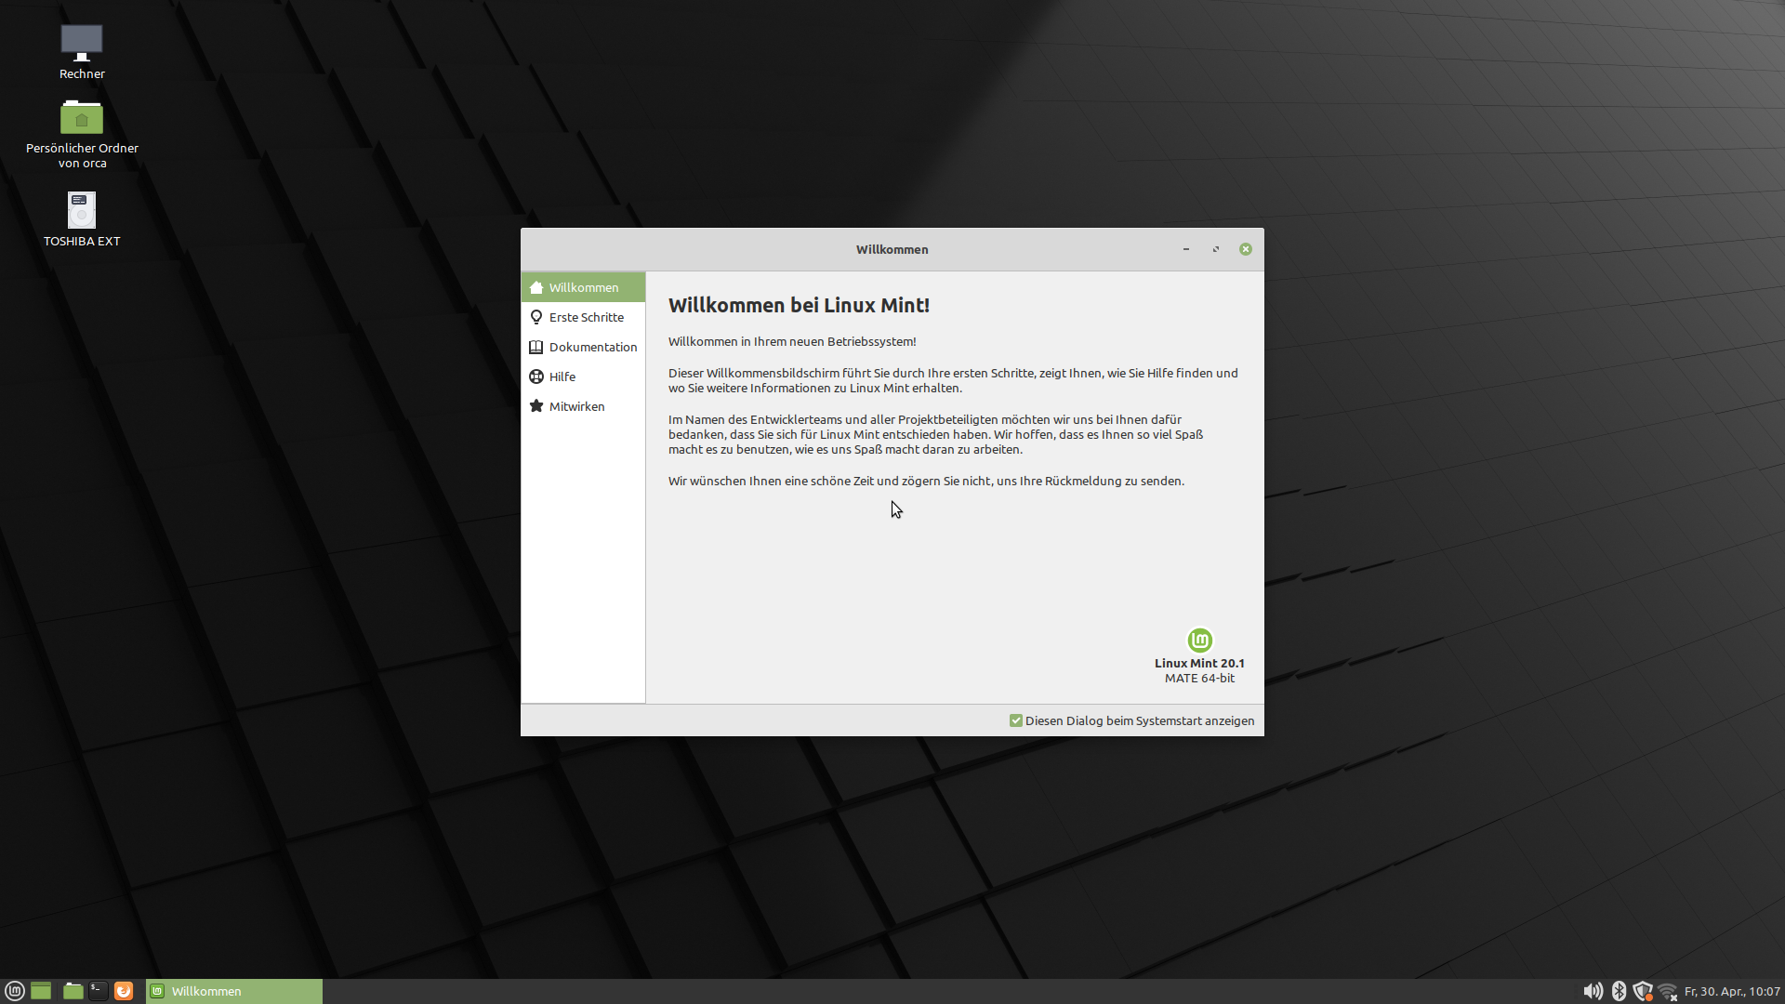The height and width of the screenshot is (1004, 1785).
Task: Open the Bluetooth tray icon
Action: click(1619, 991)
